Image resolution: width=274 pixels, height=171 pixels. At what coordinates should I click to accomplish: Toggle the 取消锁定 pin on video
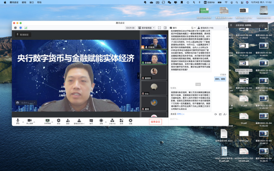tap(23, 35)
